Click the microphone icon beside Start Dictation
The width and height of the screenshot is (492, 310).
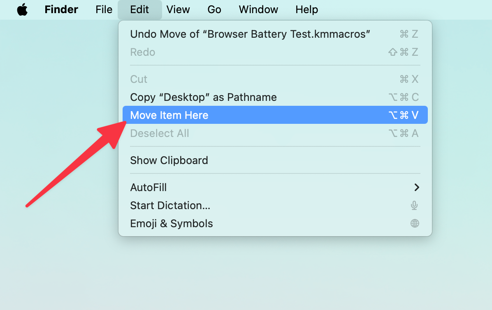(415, 205)
